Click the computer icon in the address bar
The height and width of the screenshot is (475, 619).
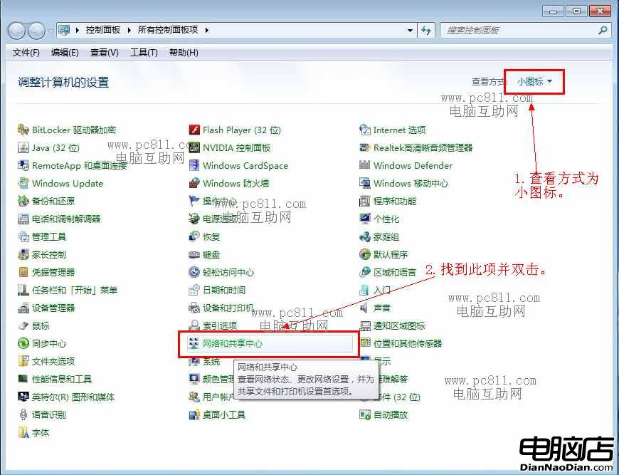(x=64, y=30)
